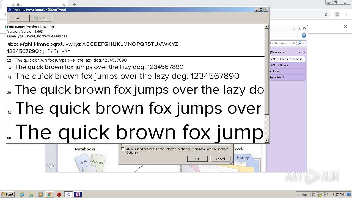Viewport: 352px width, 198px height.
Task: Bookmark page with Chrome star icon
Action: point(326,14)
